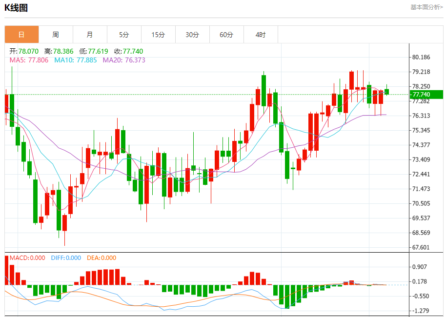The height and width of the screenshot is (317, 446).
Task: Open the 60分 interval tab
Action: 226,35
